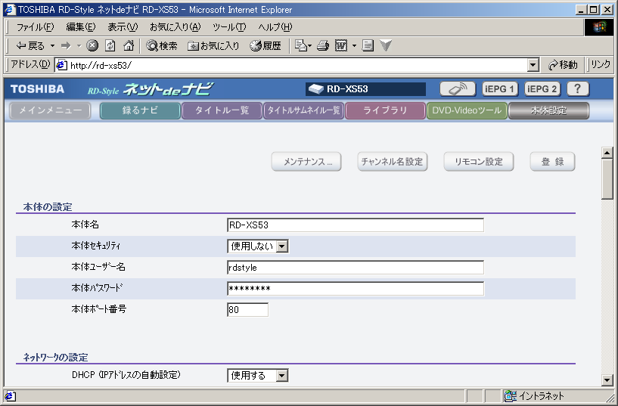Go to browser home page icon
618x406 pixels.
129,46
